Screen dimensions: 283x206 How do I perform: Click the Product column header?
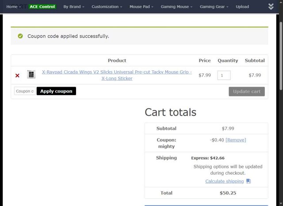(x=117, y=61)
